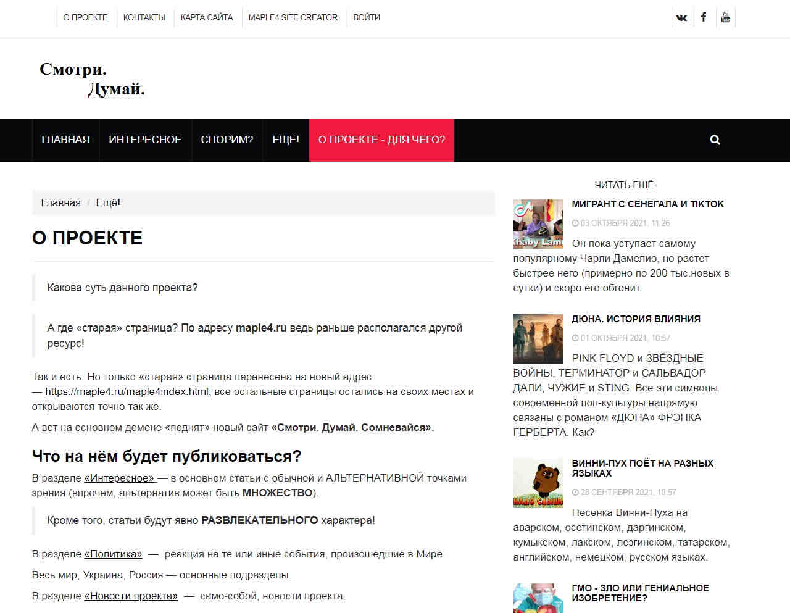
Task: Click the search magnifier icon
Action: coord(715,140)
